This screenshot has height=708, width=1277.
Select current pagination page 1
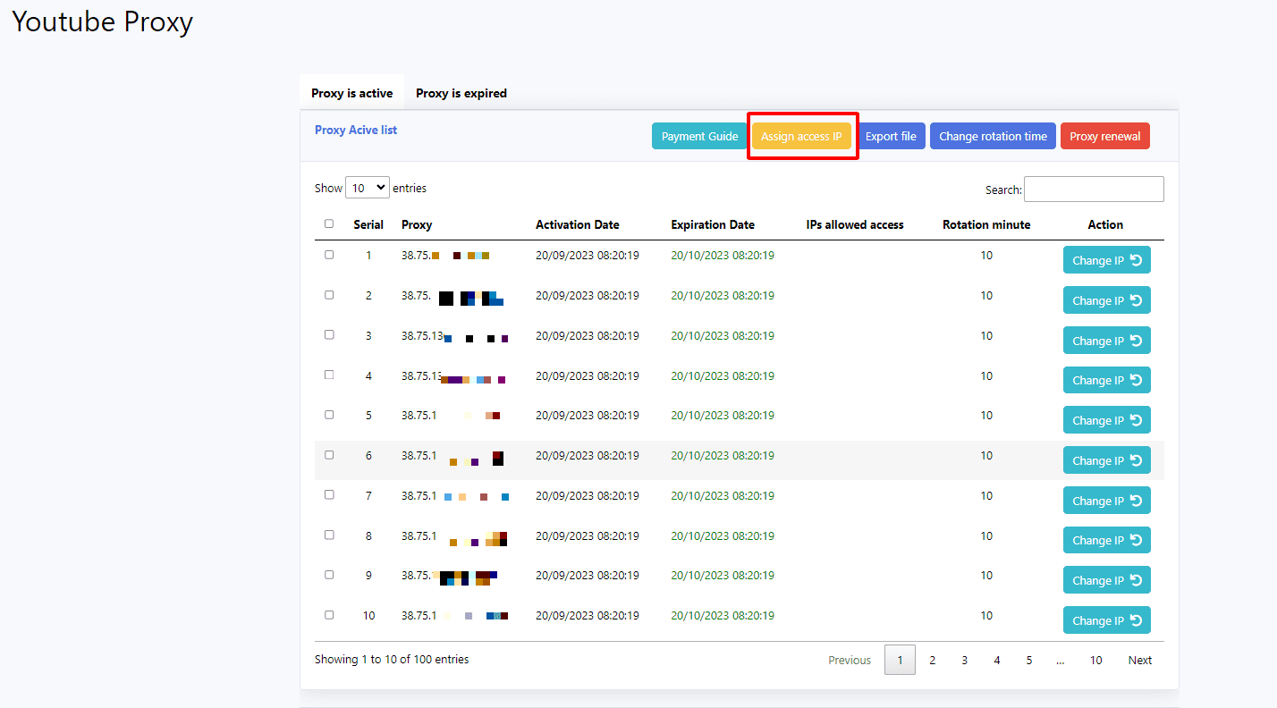click(x=900, y=660)
